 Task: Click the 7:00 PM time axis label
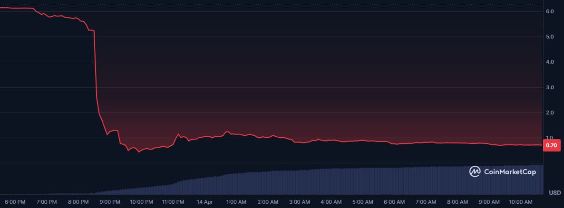47,202
